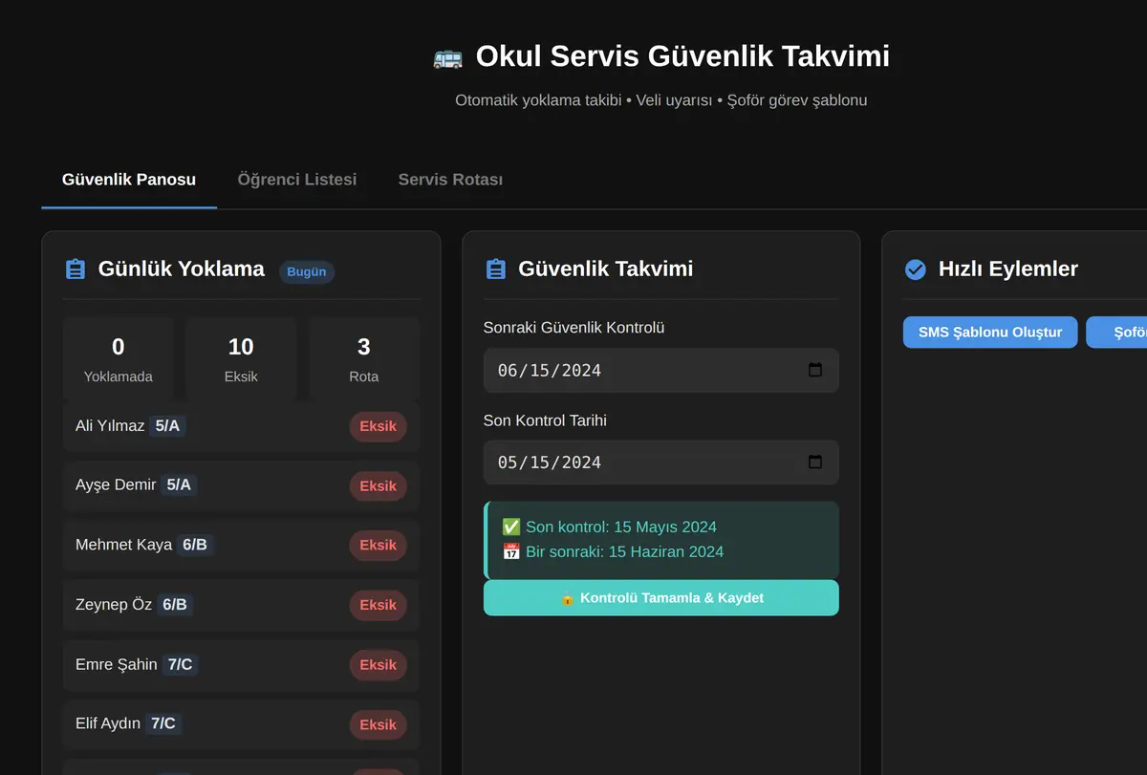Click the Günlük Yoklama heading
The width and height of the screenshot is (1147, 775).
click(x=182, y=269)
